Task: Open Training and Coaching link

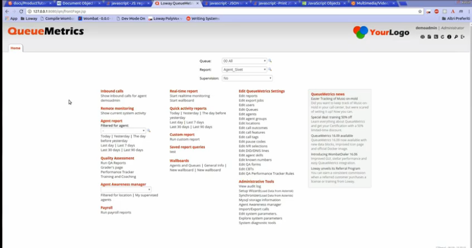Action: click(x=118, y=177)
